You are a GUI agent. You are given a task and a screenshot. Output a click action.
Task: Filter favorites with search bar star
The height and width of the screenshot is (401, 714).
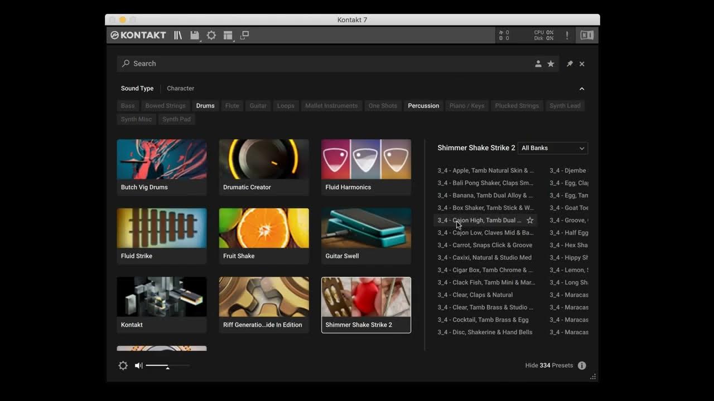[551, 63]
